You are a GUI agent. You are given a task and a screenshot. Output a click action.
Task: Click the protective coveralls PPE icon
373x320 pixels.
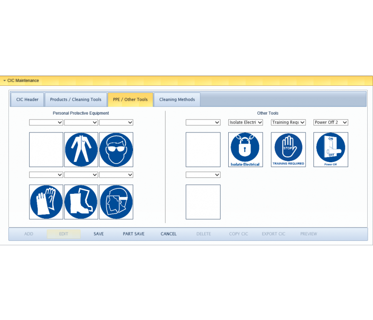pyautogui.click(x=81, y=149)
